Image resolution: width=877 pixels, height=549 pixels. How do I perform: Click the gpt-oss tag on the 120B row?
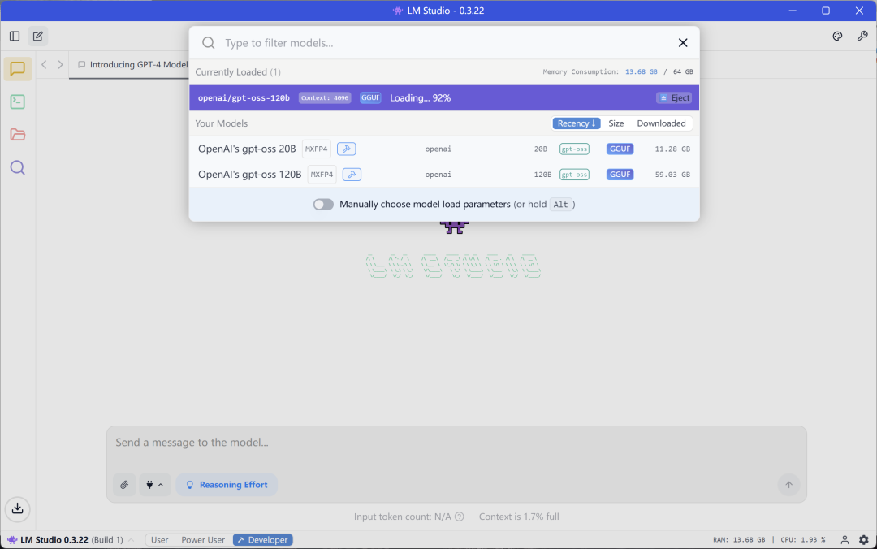[x=574, y=175]
